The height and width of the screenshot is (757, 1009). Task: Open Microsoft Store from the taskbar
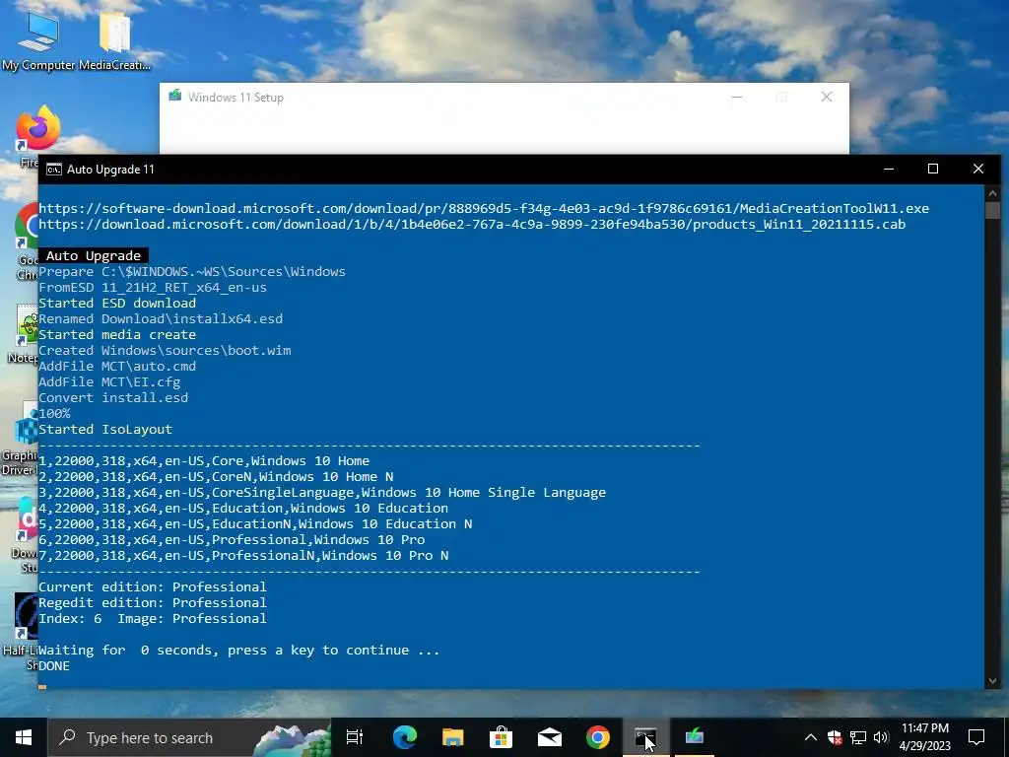coord(502,737)
